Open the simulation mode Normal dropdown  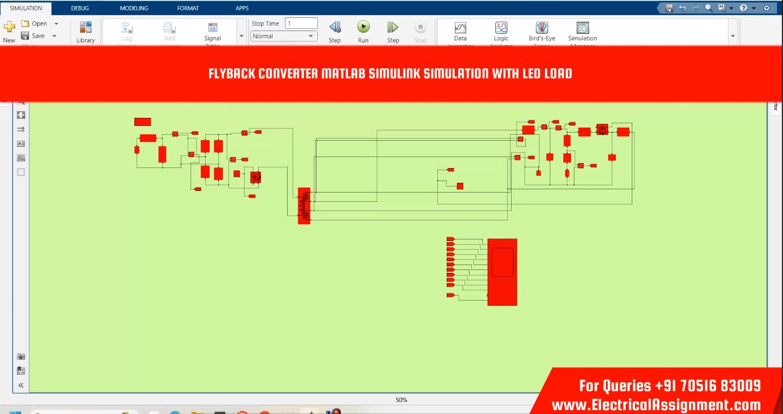click(284, 36)
